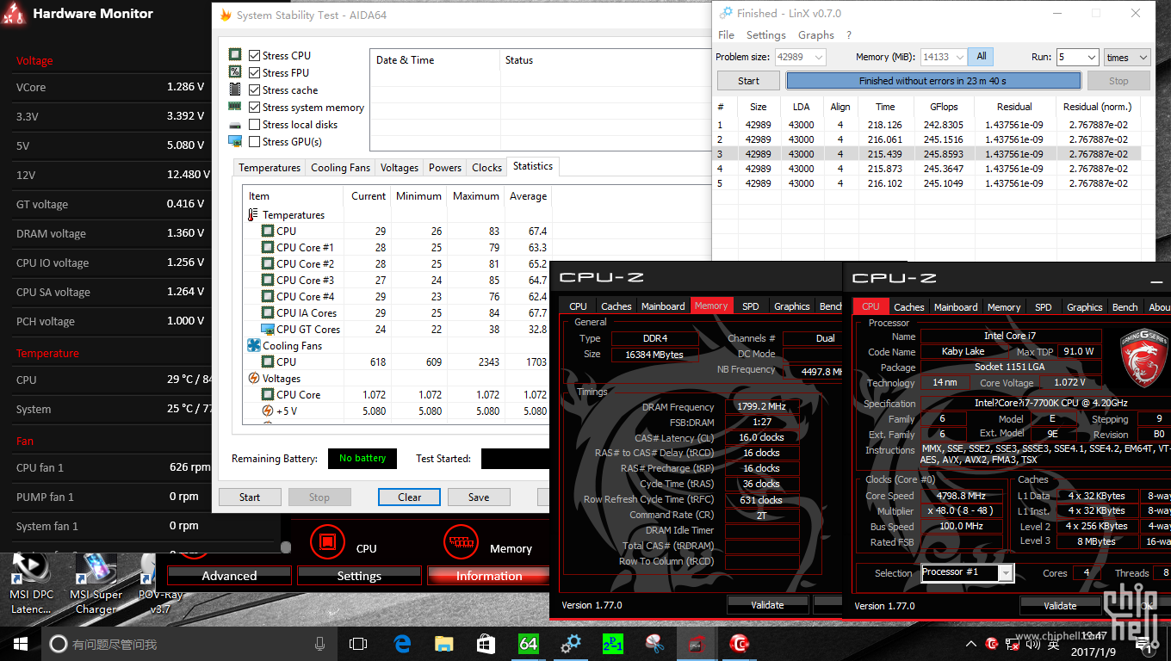Switch to AIDA64 Cooling Fans tab

point(340,168)
